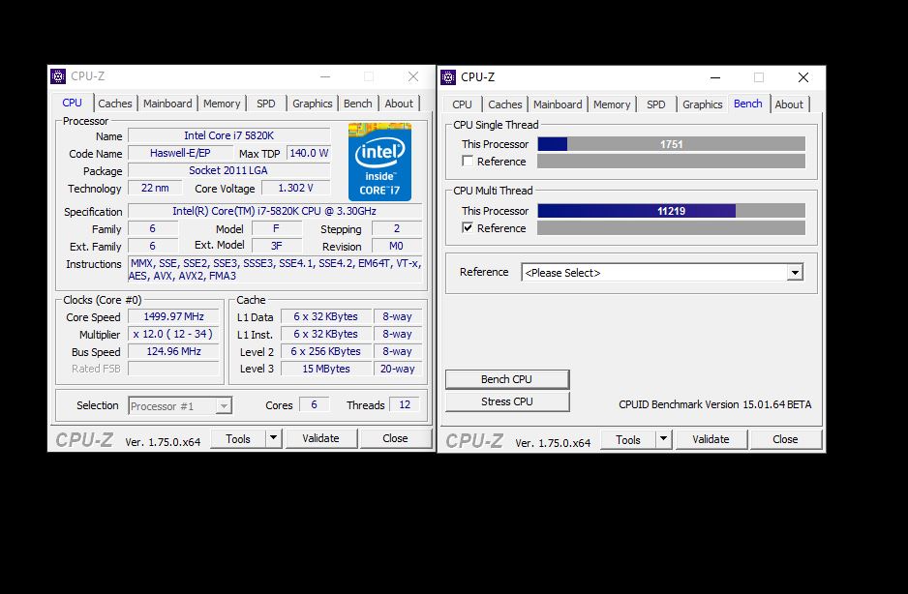Open About tab in right window

tap(789, 104)
